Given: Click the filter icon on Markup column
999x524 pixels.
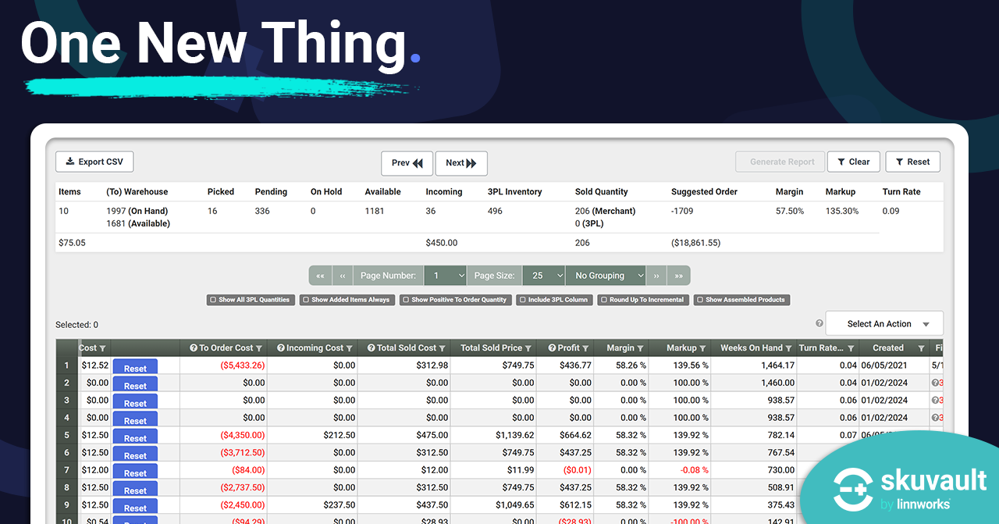Looking at the screenshot, I should pyautogui.click(x=702, y=348).
